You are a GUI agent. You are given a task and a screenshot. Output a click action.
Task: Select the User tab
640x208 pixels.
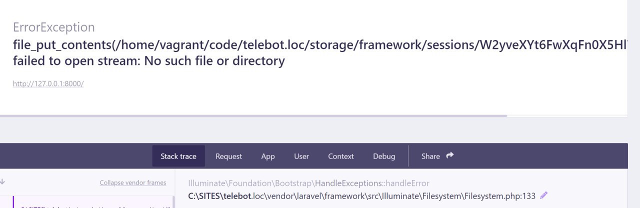(301, 156)
